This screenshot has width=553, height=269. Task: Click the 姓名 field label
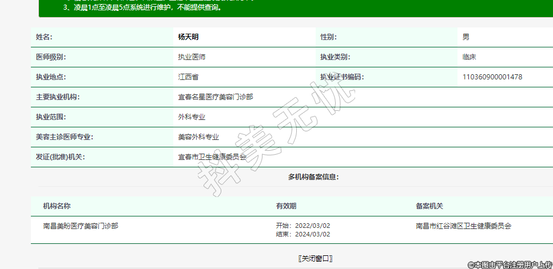pyautogui.click(x=43, y=37)
